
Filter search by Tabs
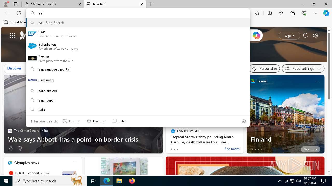[x=119, y=121]
